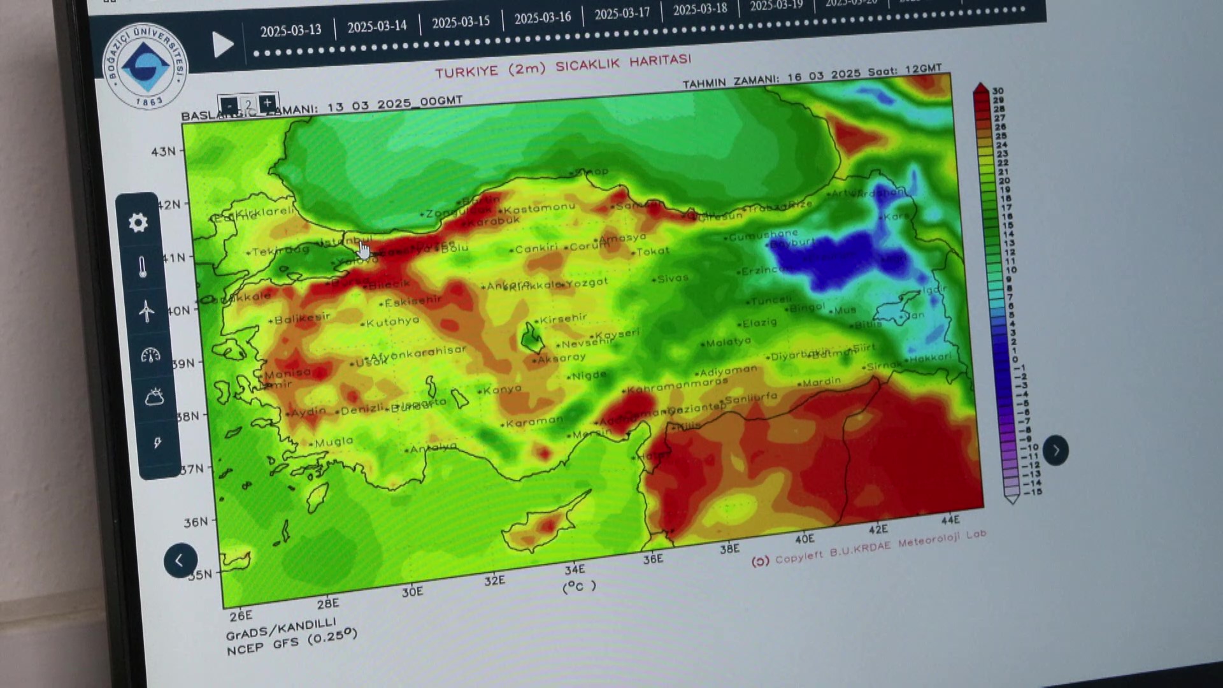Click the (°C) unit label under the map

coord(579,586)
